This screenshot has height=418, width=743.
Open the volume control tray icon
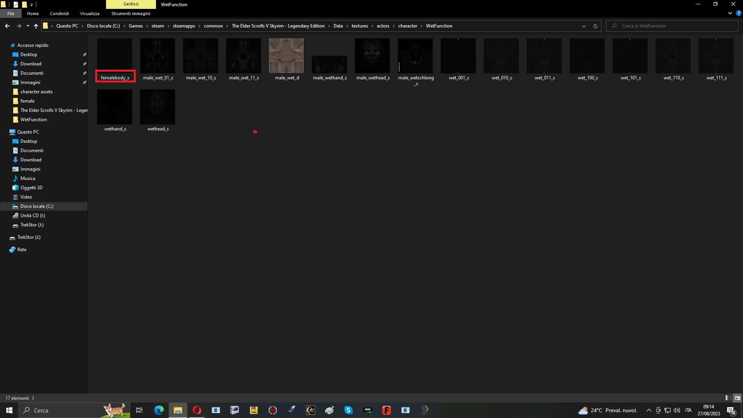tap(677, 410)
